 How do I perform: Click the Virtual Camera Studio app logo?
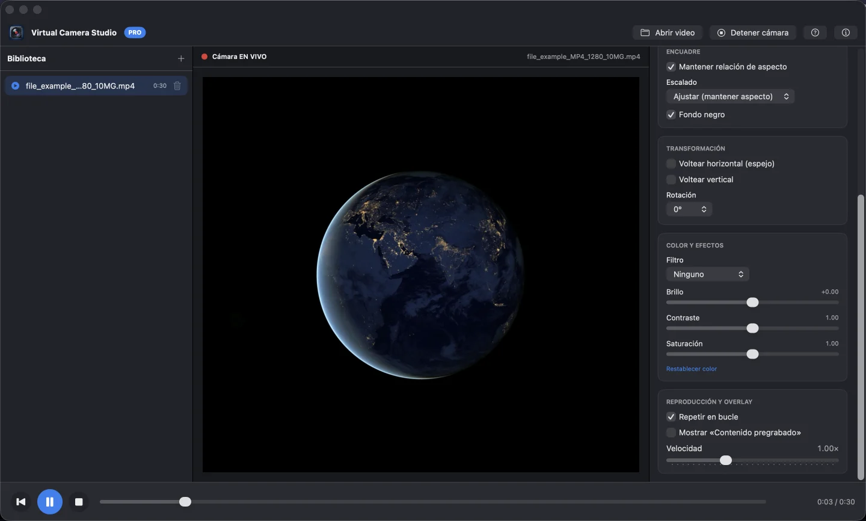point(16,32)
